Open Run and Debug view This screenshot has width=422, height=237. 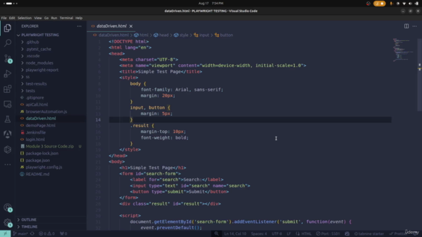point(7,74)
